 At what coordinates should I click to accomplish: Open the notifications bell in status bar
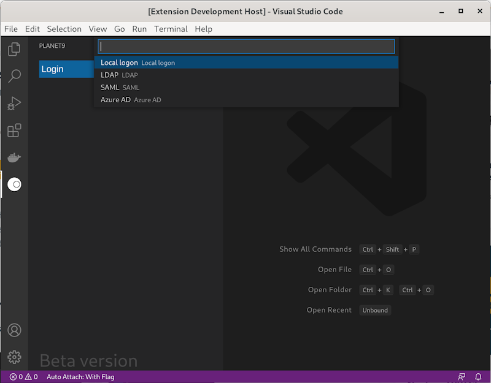tap(479, 377)
